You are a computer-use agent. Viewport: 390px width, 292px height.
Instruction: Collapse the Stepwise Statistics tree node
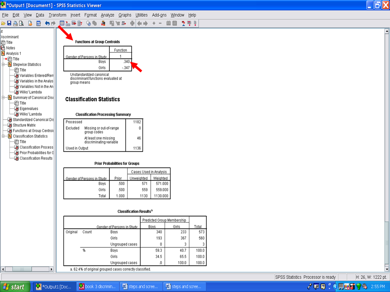click(x=4, y=64)
